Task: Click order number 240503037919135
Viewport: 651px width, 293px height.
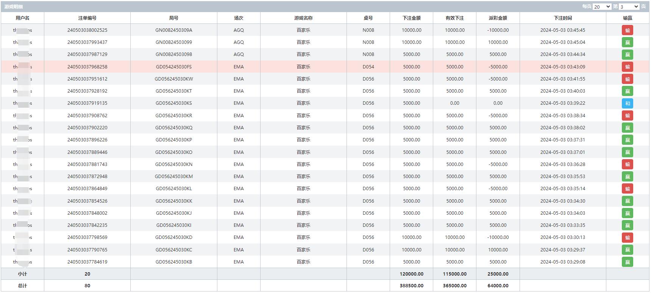Action: (x=87, y=103)
